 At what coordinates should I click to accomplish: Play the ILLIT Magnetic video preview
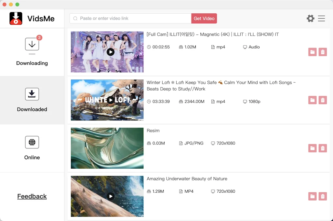111,52
